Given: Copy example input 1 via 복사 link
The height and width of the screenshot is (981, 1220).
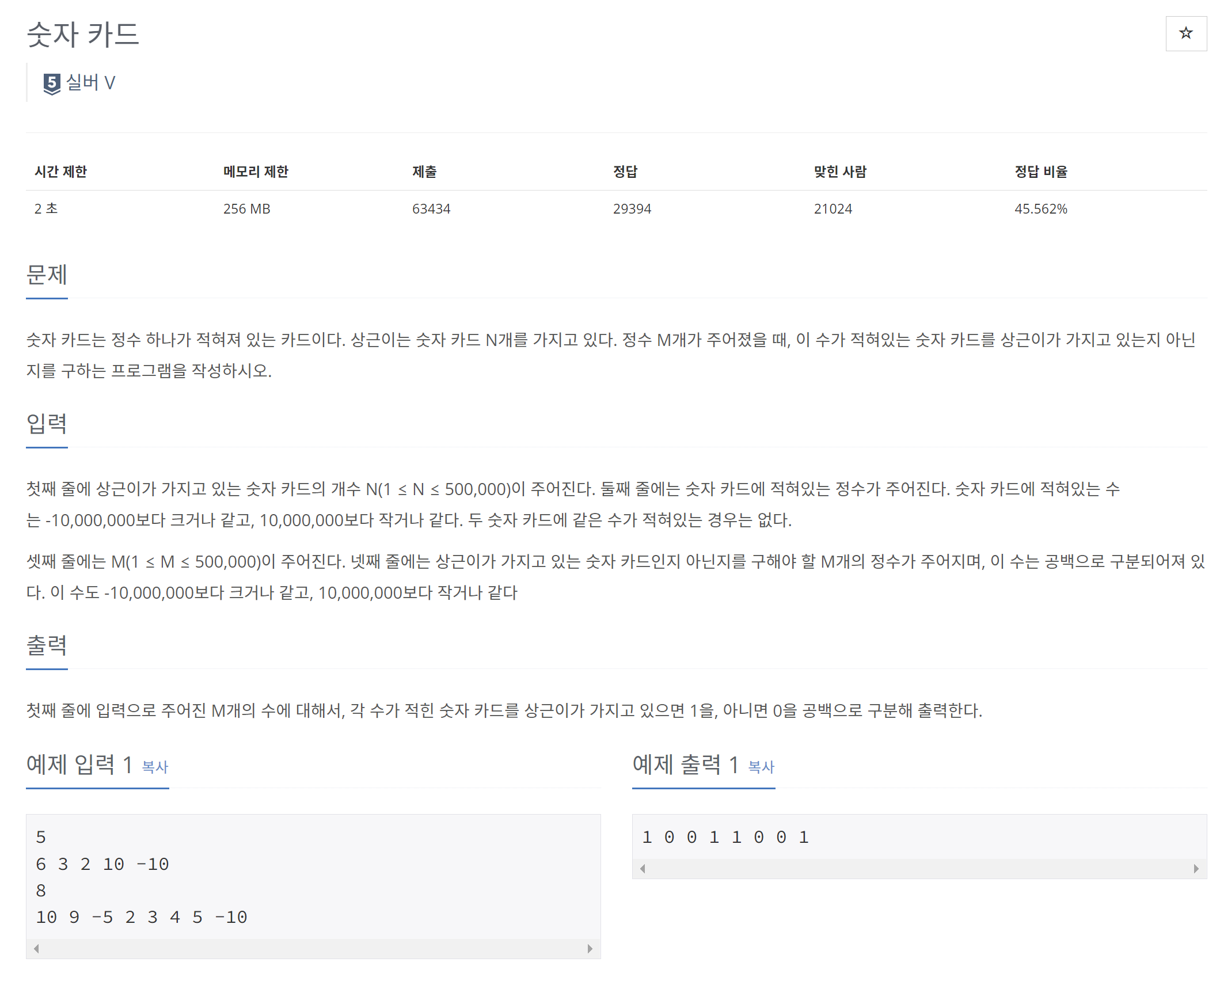Looking at the screenshot, I should pyautogui.click(x=155, y=767).
